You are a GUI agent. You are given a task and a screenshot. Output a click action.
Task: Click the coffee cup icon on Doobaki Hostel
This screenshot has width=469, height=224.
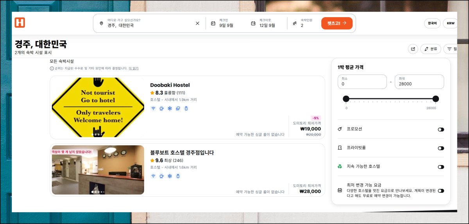pos(161,108)
